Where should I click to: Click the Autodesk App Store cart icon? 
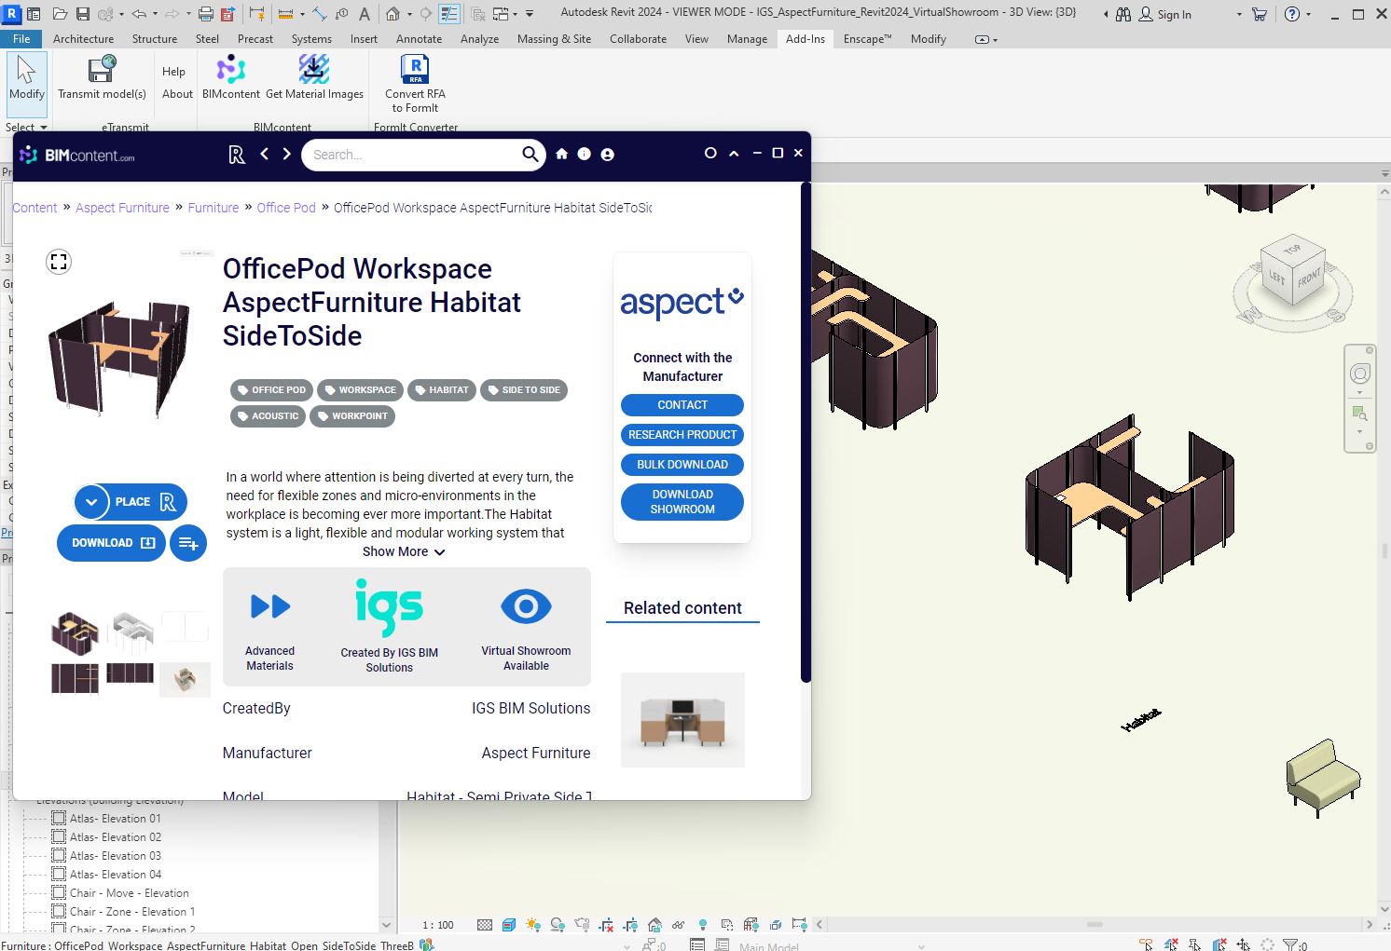pos(1260,14)
